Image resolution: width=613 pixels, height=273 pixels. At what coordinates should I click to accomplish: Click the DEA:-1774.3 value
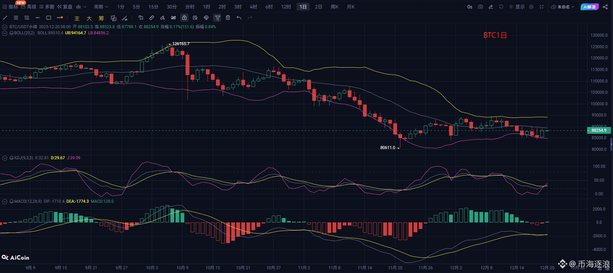(x=78, y=201)
